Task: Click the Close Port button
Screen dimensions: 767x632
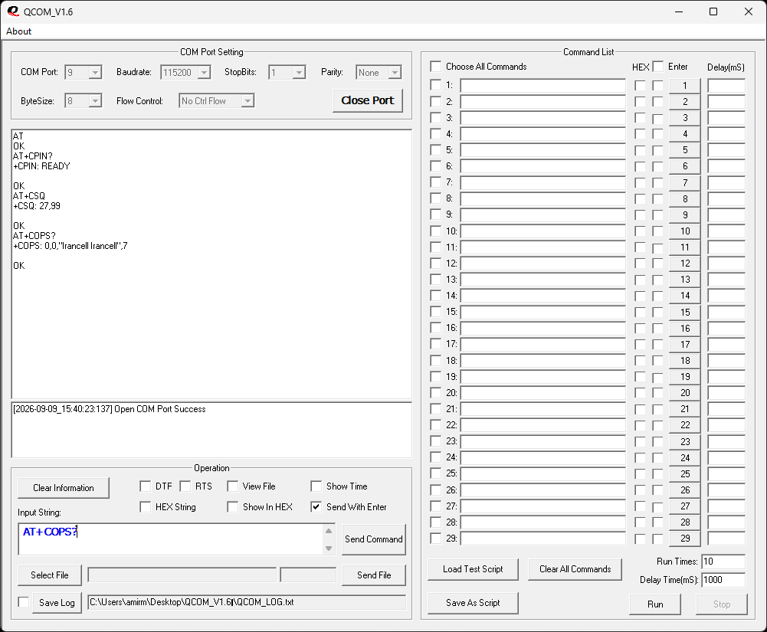Action: click(x=367, y=100)
